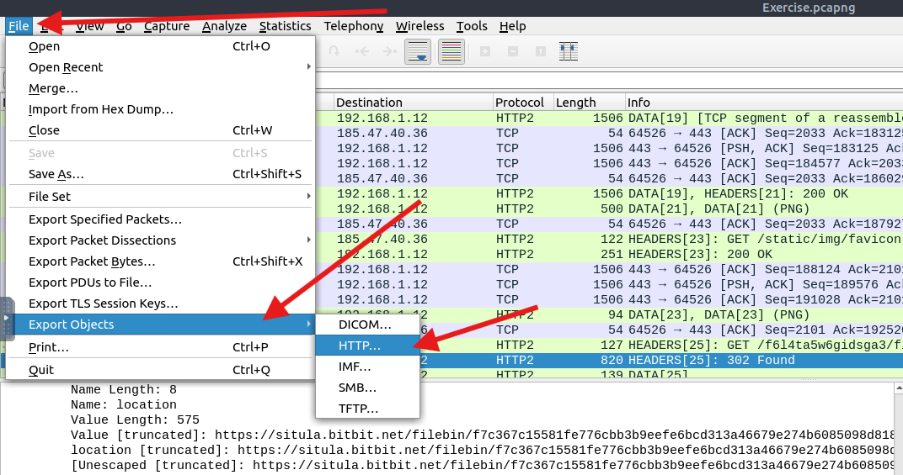Expand the Open Recent submenu arrow

(308, 66)
